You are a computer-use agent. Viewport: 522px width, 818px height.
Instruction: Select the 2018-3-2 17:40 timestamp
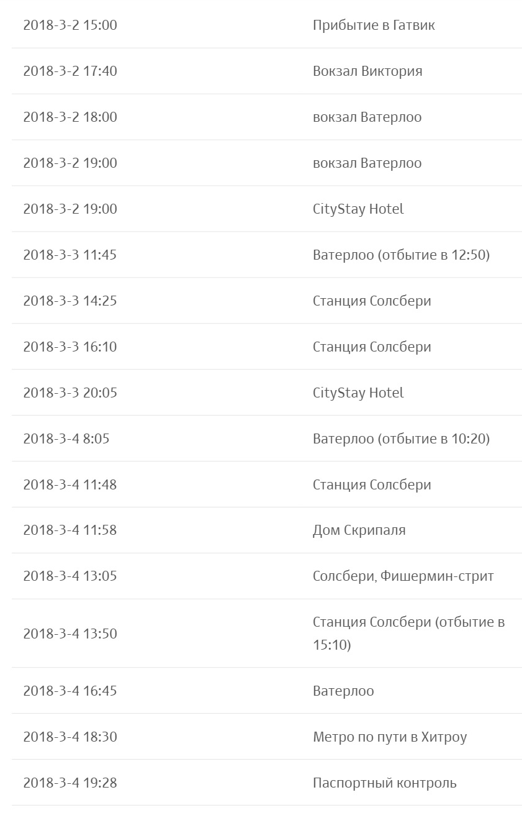[x=70, y=71]
